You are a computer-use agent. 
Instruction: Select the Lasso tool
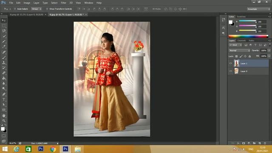click(x=4, y=31)
